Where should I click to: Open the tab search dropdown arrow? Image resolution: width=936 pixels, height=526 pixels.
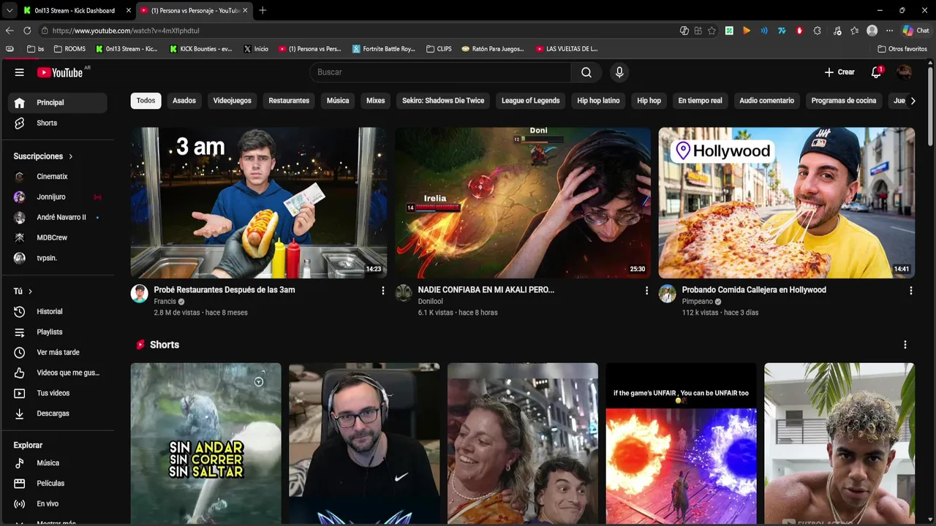9,10
